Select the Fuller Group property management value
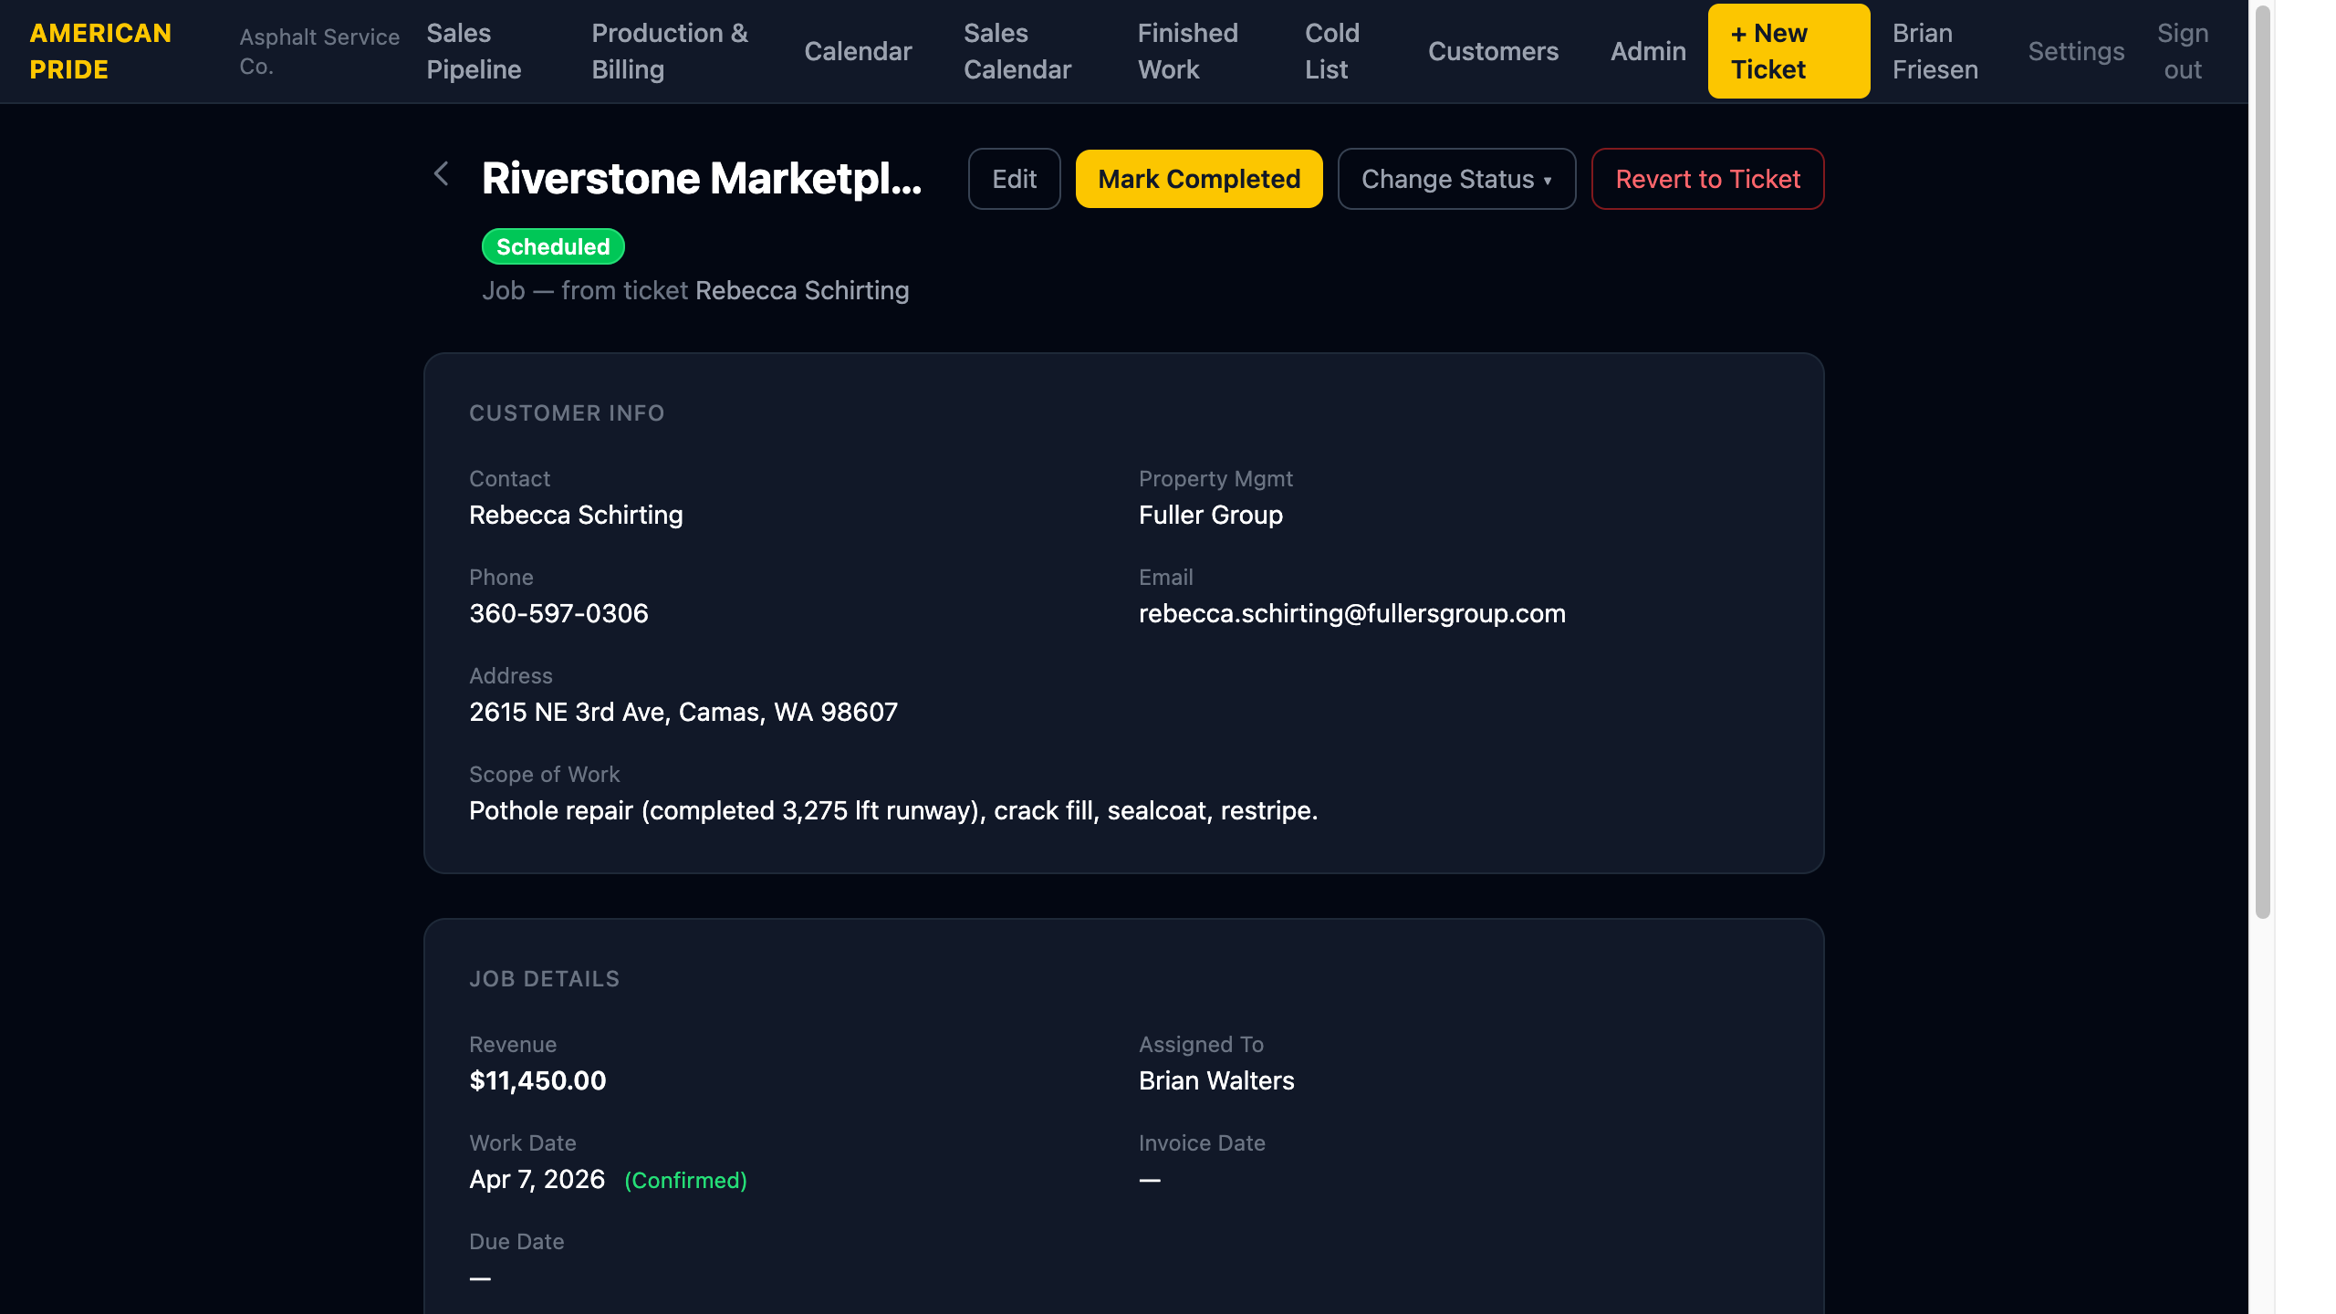 coord(1211,515)
